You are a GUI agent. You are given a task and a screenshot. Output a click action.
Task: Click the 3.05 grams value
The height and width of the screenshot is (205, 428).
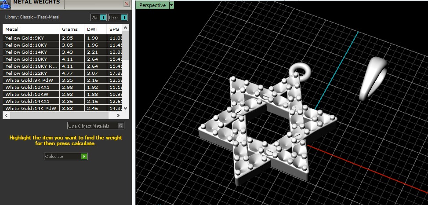(67, 45)
